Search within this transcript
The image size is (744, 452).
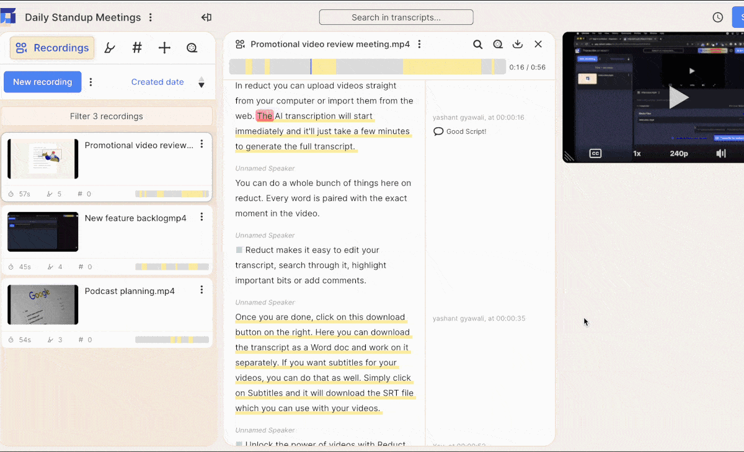tap(477, 45)
